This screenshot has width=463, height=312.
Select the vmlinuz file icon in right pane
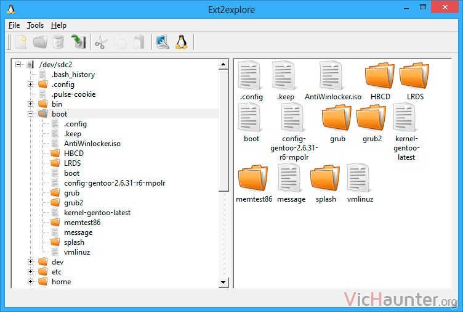(x=358, y=178)
